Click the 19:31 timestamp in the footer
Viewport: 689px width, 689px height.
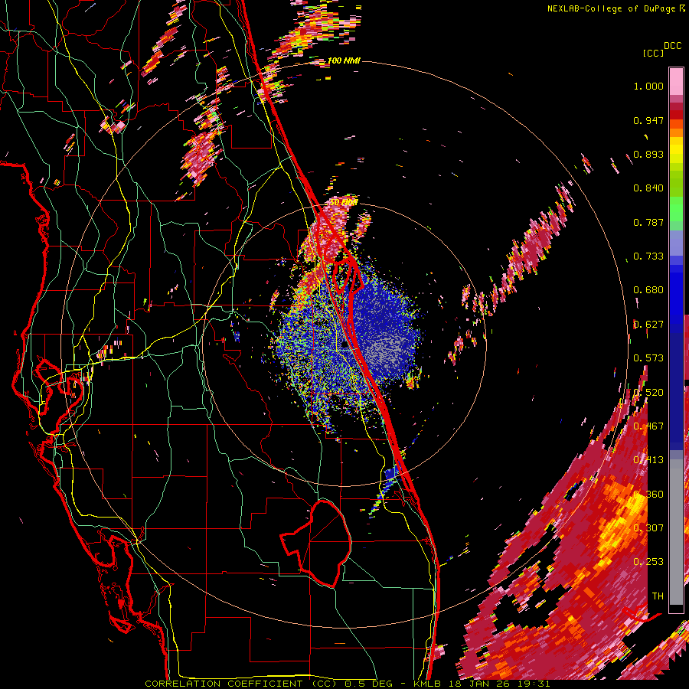tap(534, 684)
